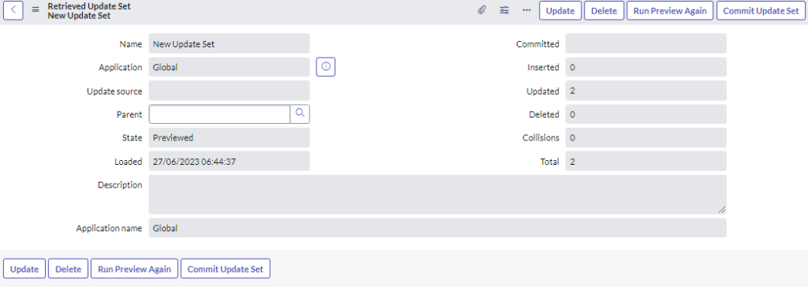Click header Commit Update Set button
Screen dimensions: 808x287
(761, 11)
